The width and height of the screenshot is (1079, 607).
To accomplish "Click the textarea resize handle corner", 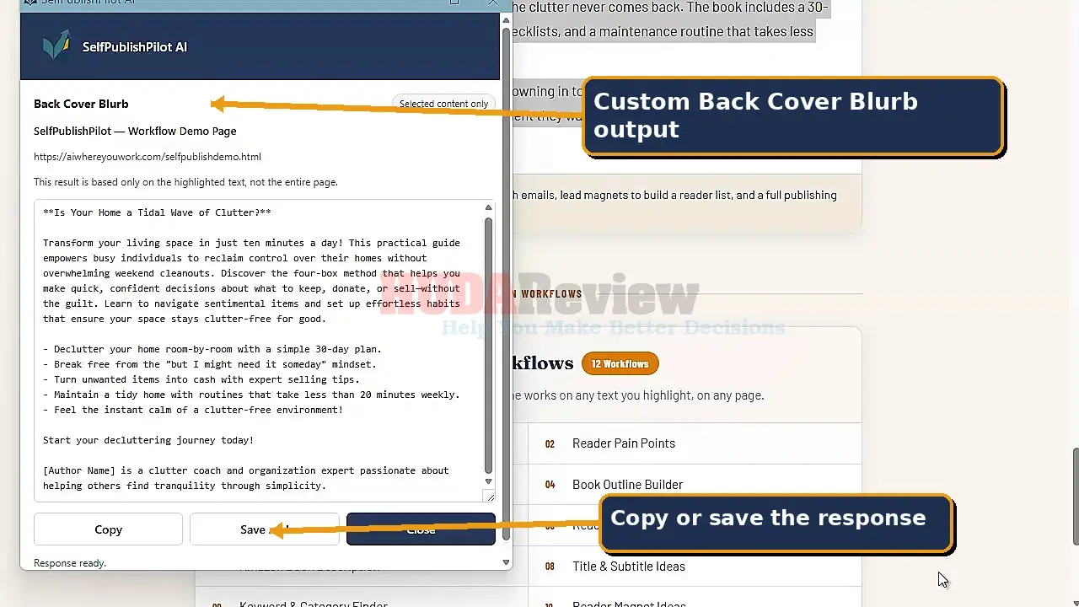I will tap(489, 497).
